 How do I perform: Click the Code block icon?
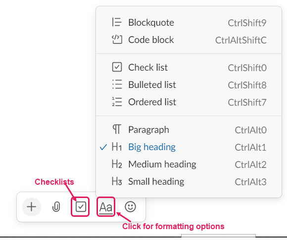click(x=117, y=40)
